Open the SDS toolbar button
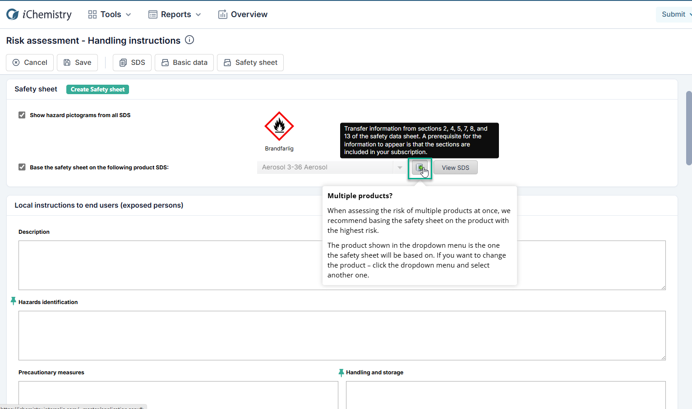Screen dimensions: 692x409 click(x=132, y=63)
